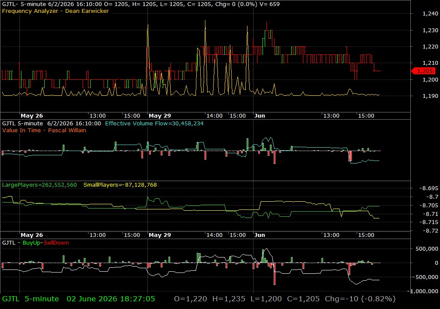Click May 26 on the price chart time axis
Image resolution: width=440 pixels, height=309 pixels.
click(32, 116)
